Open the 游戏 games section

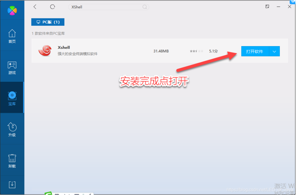click(12, 68)
